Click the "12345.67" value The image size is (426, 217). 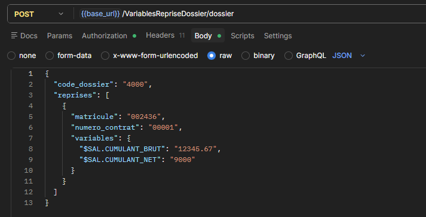point(195,149)
